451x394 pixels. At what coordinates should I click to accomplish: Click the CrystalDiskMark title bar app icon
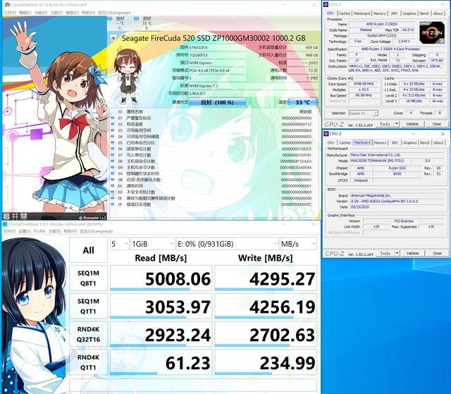(6, 224)
